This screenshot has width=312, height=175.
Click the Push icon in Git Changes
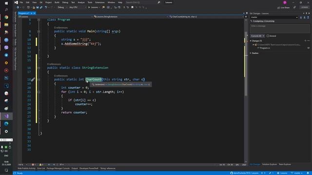pyautogui.click(x=308, y=17)
